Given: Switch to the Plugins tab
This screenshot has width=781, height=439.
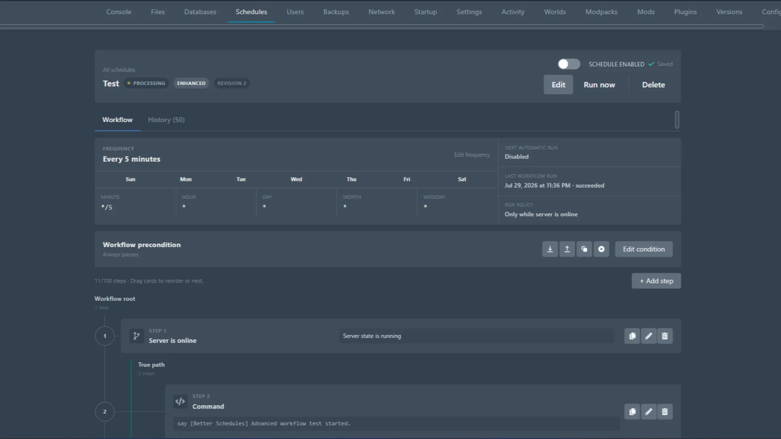Looking at the screenshot, I should (685, 12).
